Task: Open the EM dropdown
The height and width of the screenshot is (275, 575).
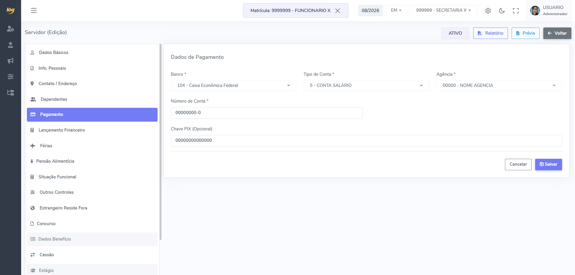Action: coord(396,10)
